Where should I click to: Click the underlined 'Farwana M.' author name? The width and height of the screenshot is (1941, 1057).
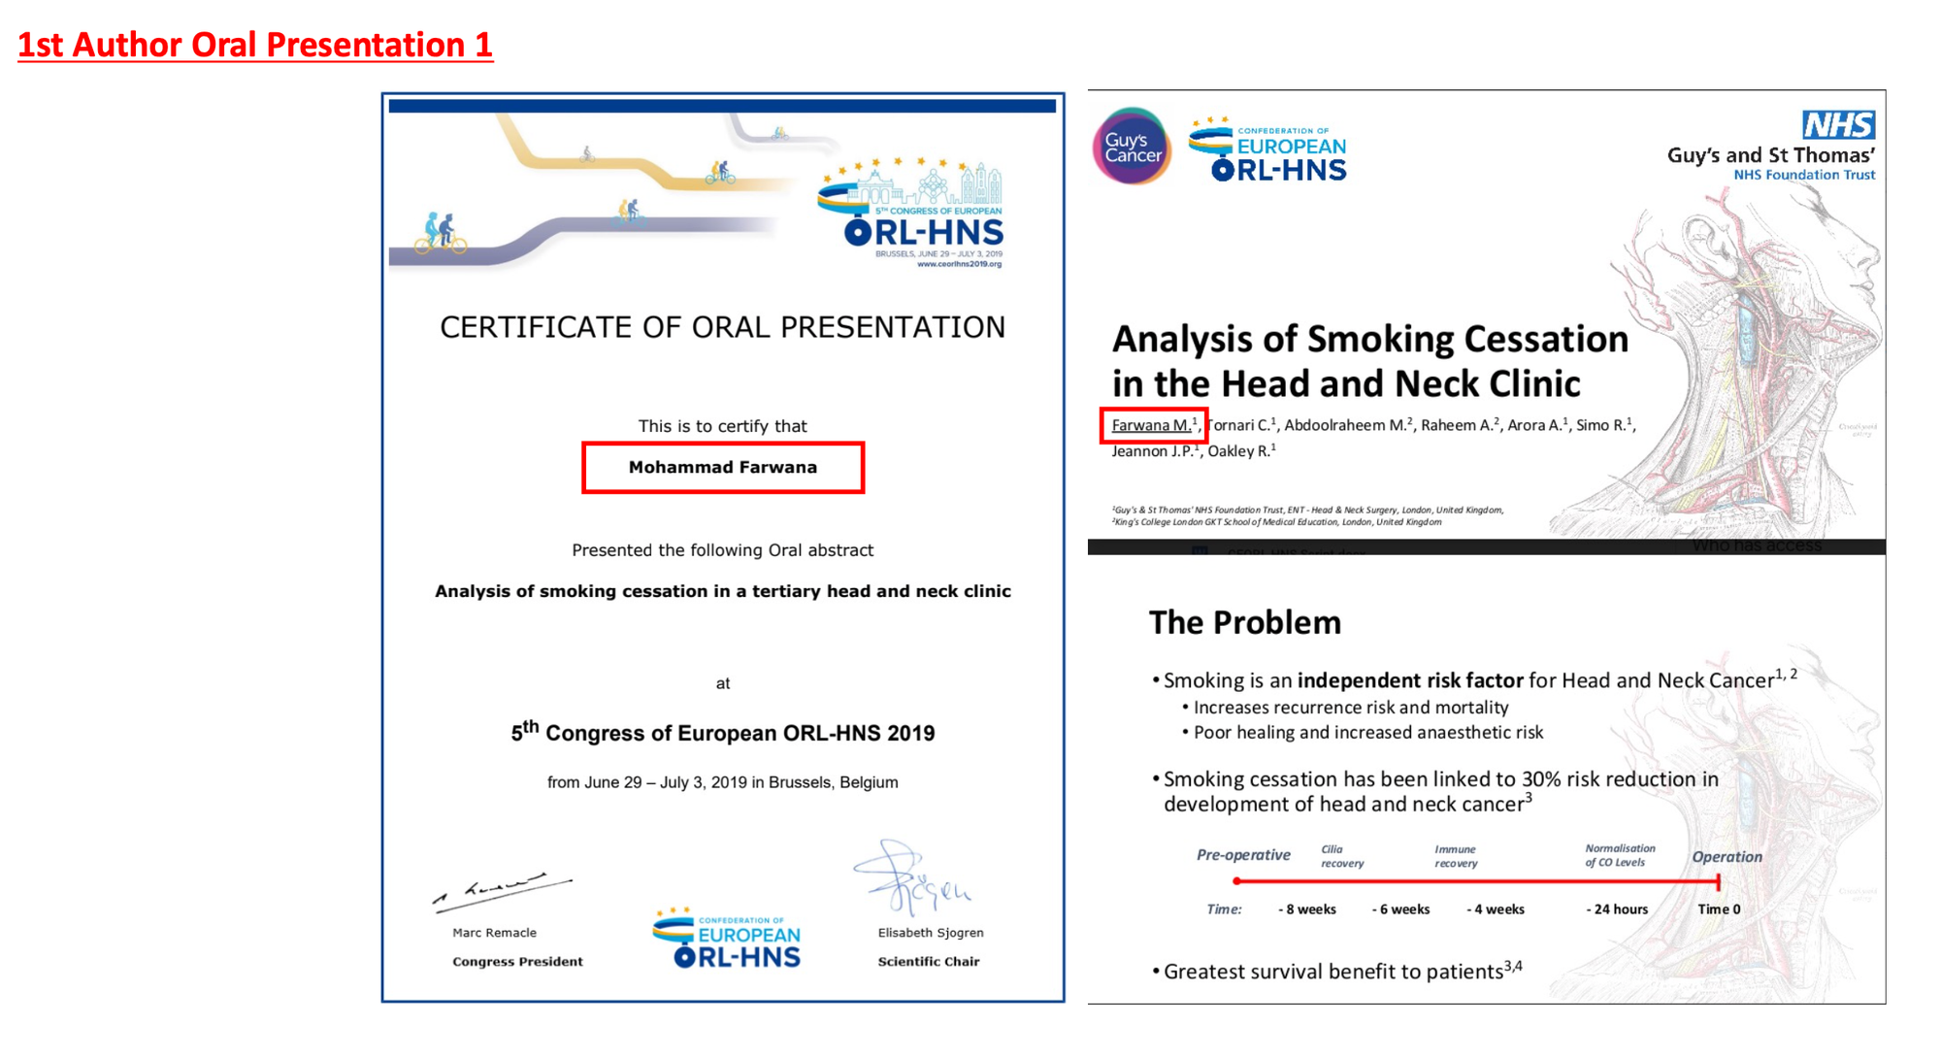point(1151,425)
